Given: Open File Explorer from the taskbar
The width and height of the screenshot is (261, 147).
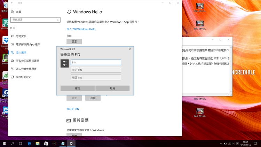Looking at the screenshot, I should (38, 144).
